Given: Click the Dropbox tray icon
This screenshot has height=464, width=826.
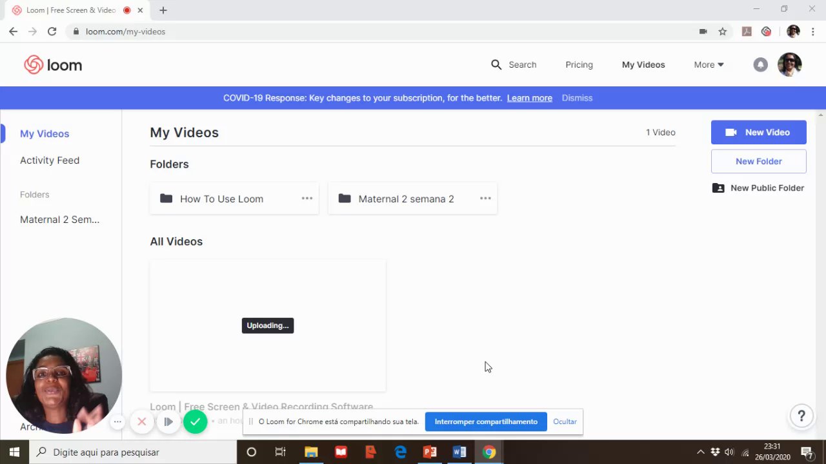Looking at the screenshot, I should point(715,452).
